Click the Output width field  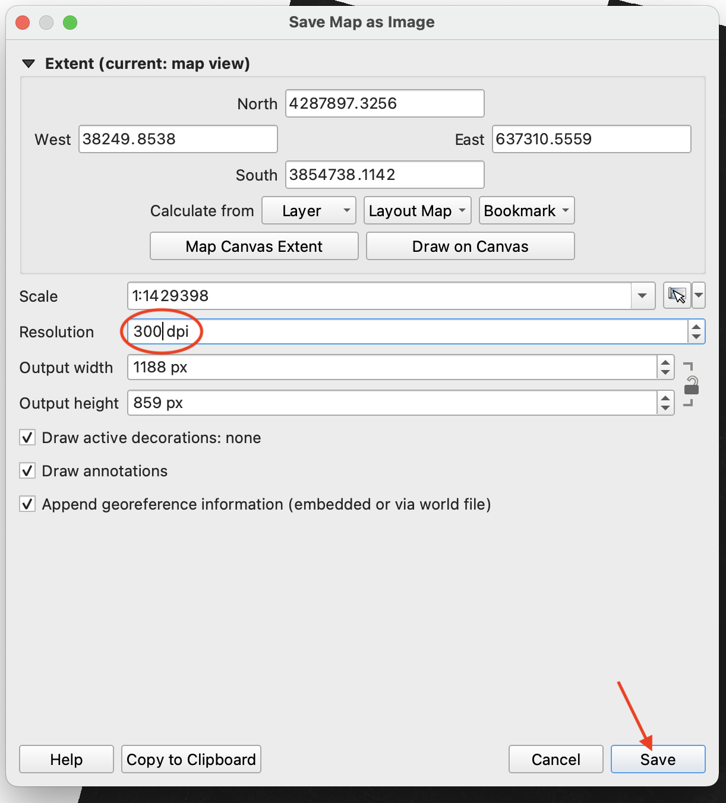point(392,367)
